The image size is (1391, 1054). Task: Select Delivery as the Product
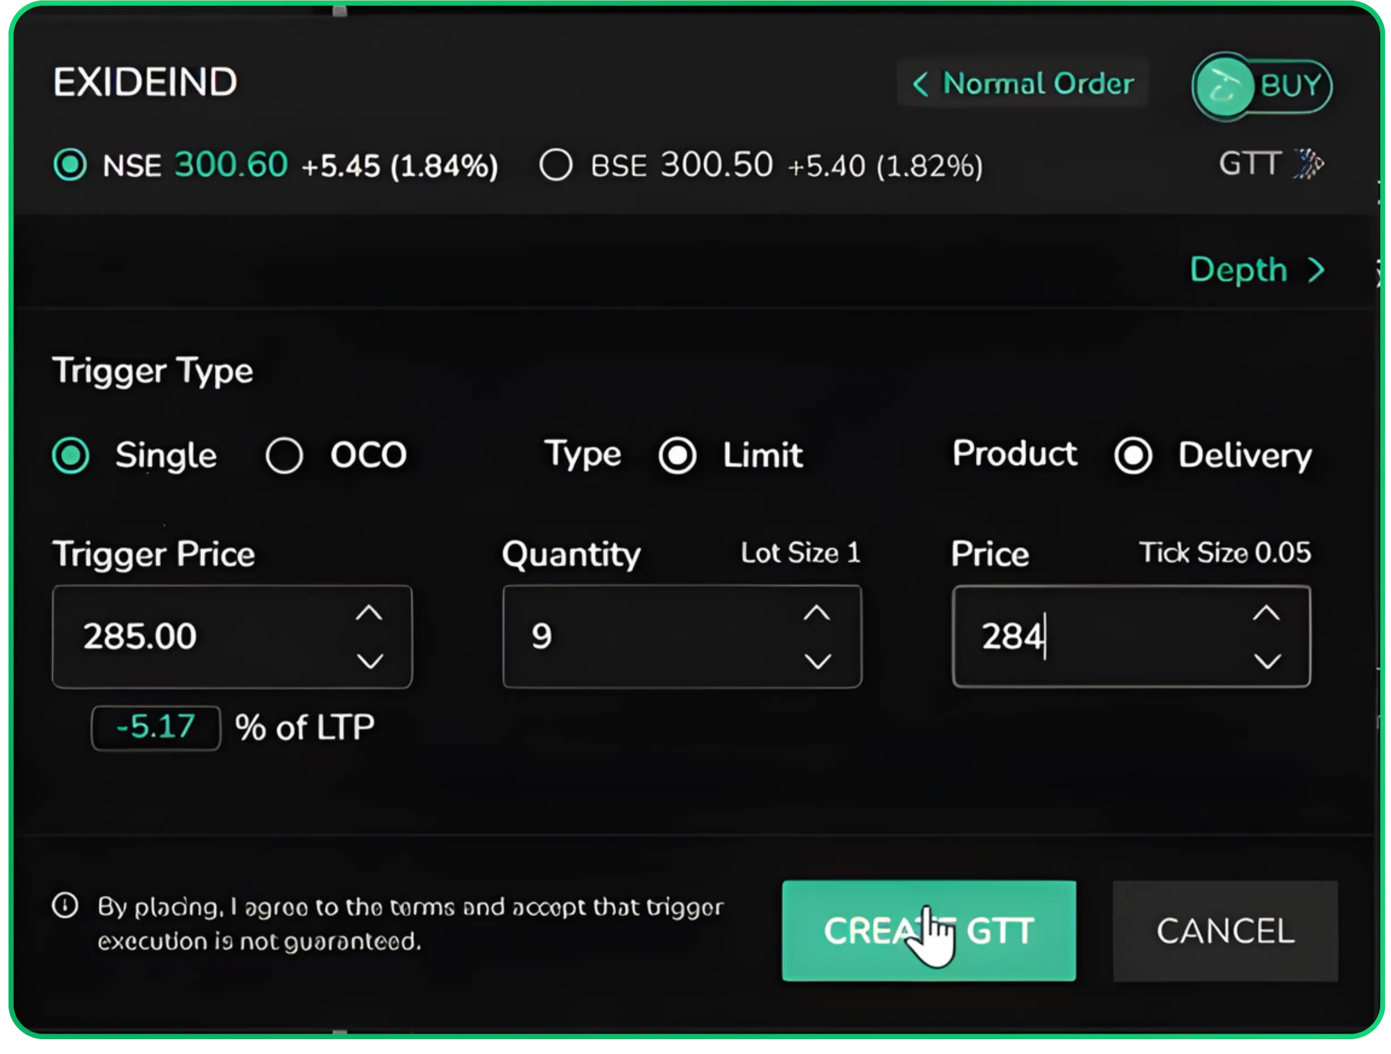(1132, 454)
